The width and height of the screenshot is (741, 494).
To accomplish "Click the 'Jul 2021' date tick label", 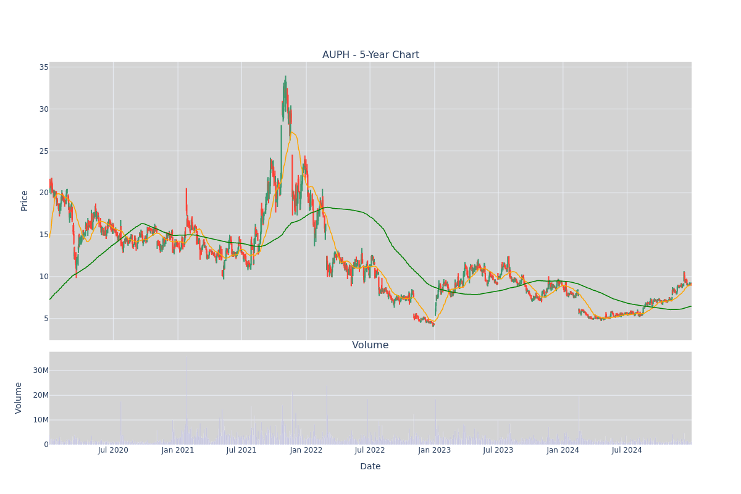I will (241, 450).
